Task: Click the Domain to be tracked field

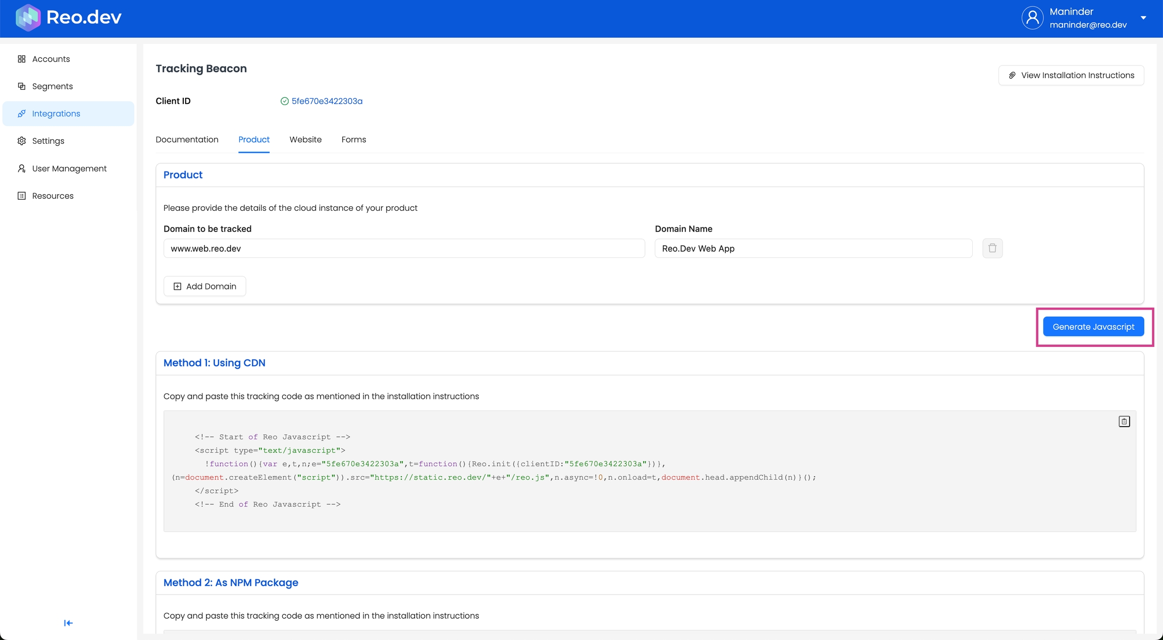Action: tap(404, 248)
